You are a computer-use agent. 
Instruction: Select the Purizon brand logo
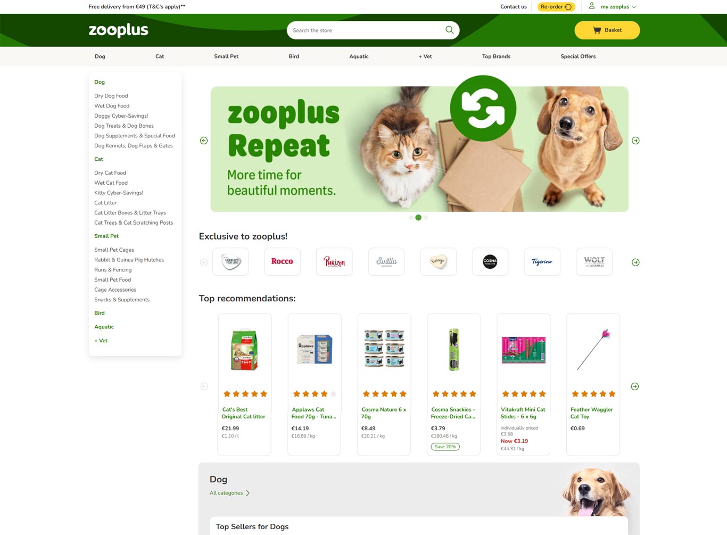334,261
